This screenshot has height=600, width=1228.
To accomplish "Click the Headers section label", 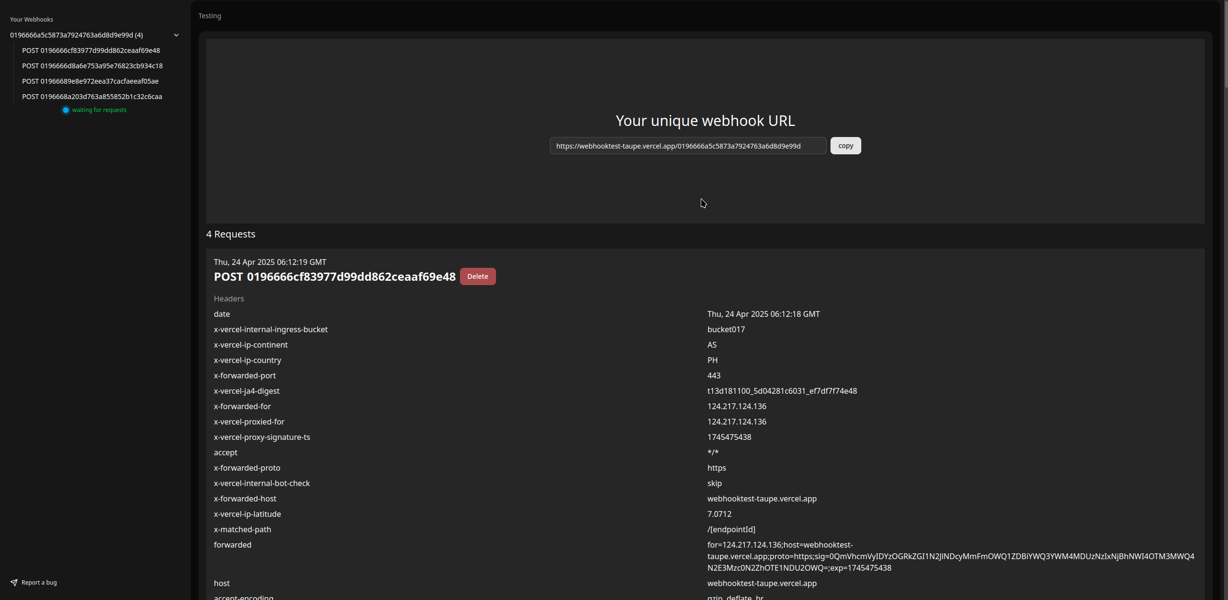I will tap(229, 299).
